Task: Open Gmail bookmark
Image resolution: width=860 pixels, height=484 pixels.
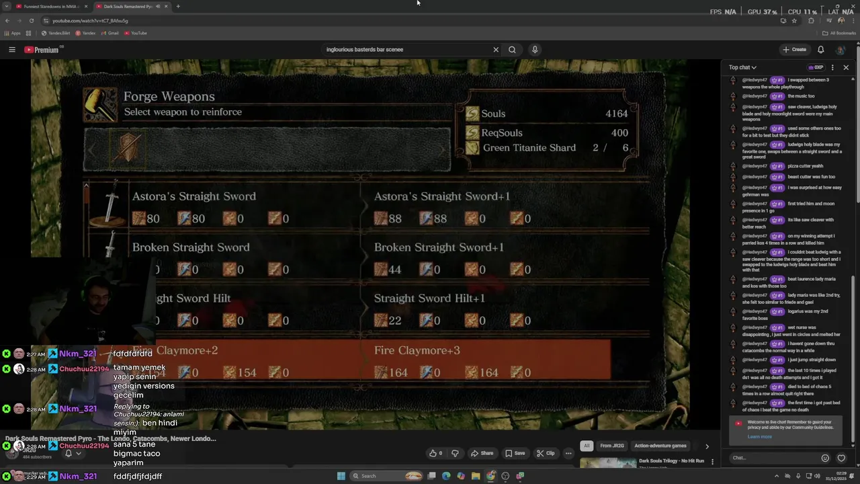Action: [110, 33]
